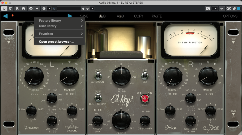Image resolution: width=242 pixels, height=135 pixels.
Task: Click the bypass effect icon
Action: coord(10,8)
